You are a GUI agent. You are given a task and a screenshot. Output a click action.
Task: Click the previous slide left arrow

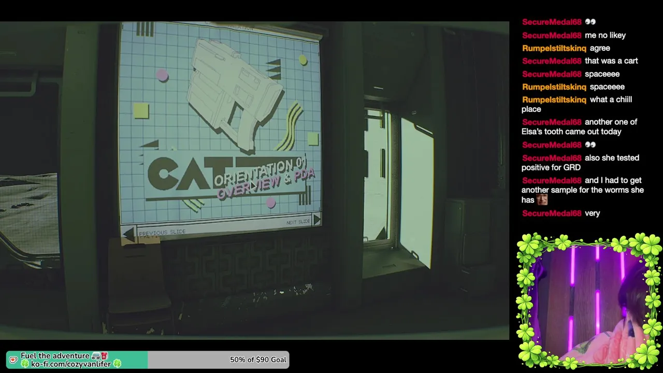(x=128, y=234)
